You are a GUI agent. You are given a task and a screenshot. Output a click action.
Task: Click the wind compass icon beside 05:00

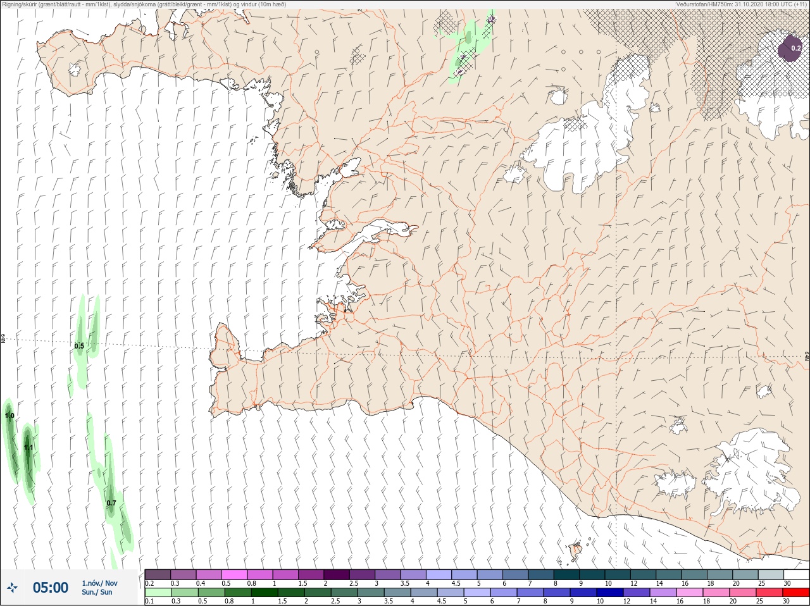[x=13, y=588]
